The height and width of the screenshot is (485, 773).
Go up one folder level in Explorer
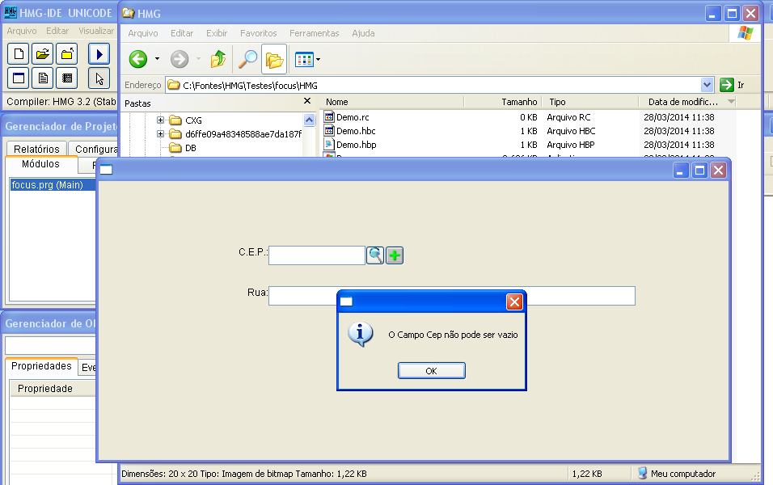(x=218, y=59)
